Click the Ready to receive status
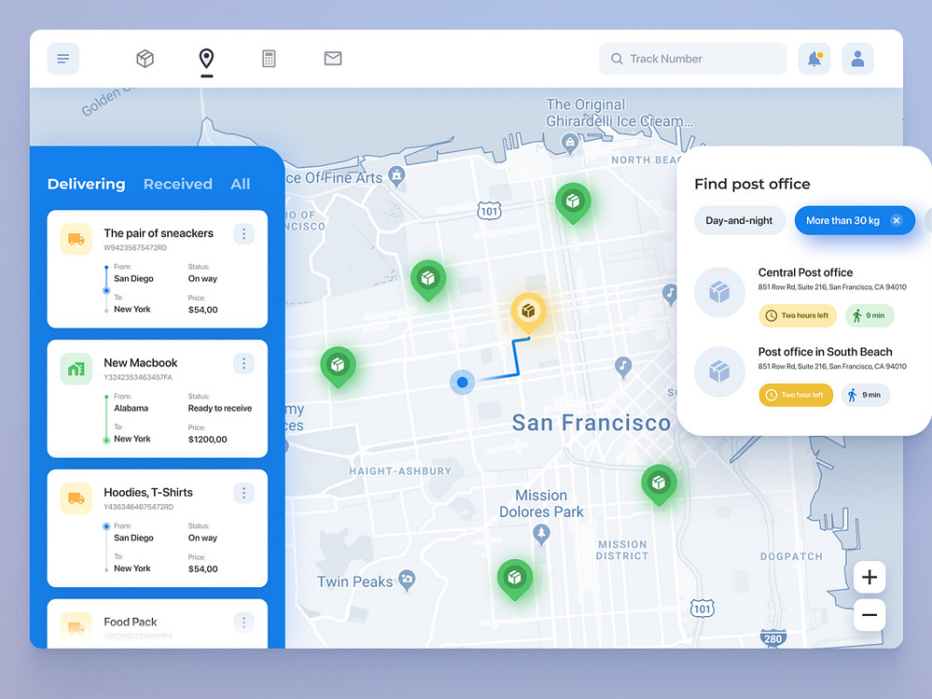Image resolution: width=932 pixels, height=699 pixels. [x=220, y=408]
